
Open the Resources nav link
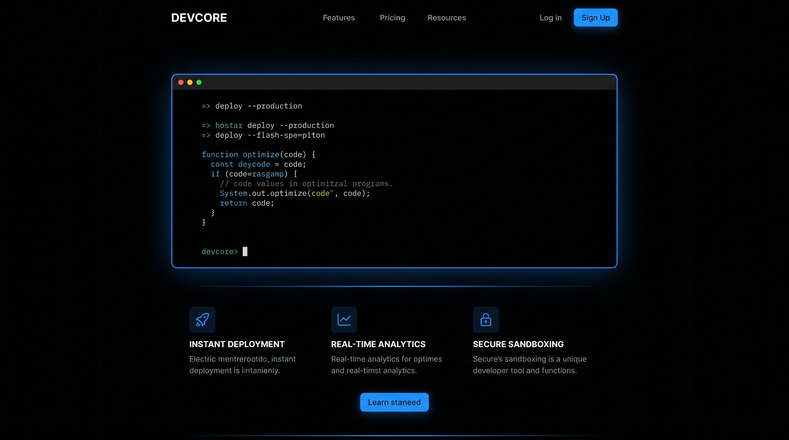[447, 18]
